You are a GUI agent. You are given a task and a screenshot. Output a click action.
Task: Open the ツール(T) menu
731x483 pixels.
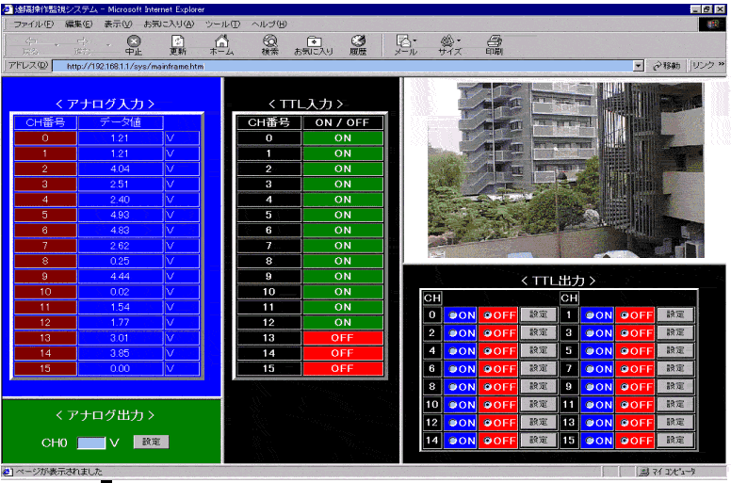pyautogui.click(x=222, y=23)
